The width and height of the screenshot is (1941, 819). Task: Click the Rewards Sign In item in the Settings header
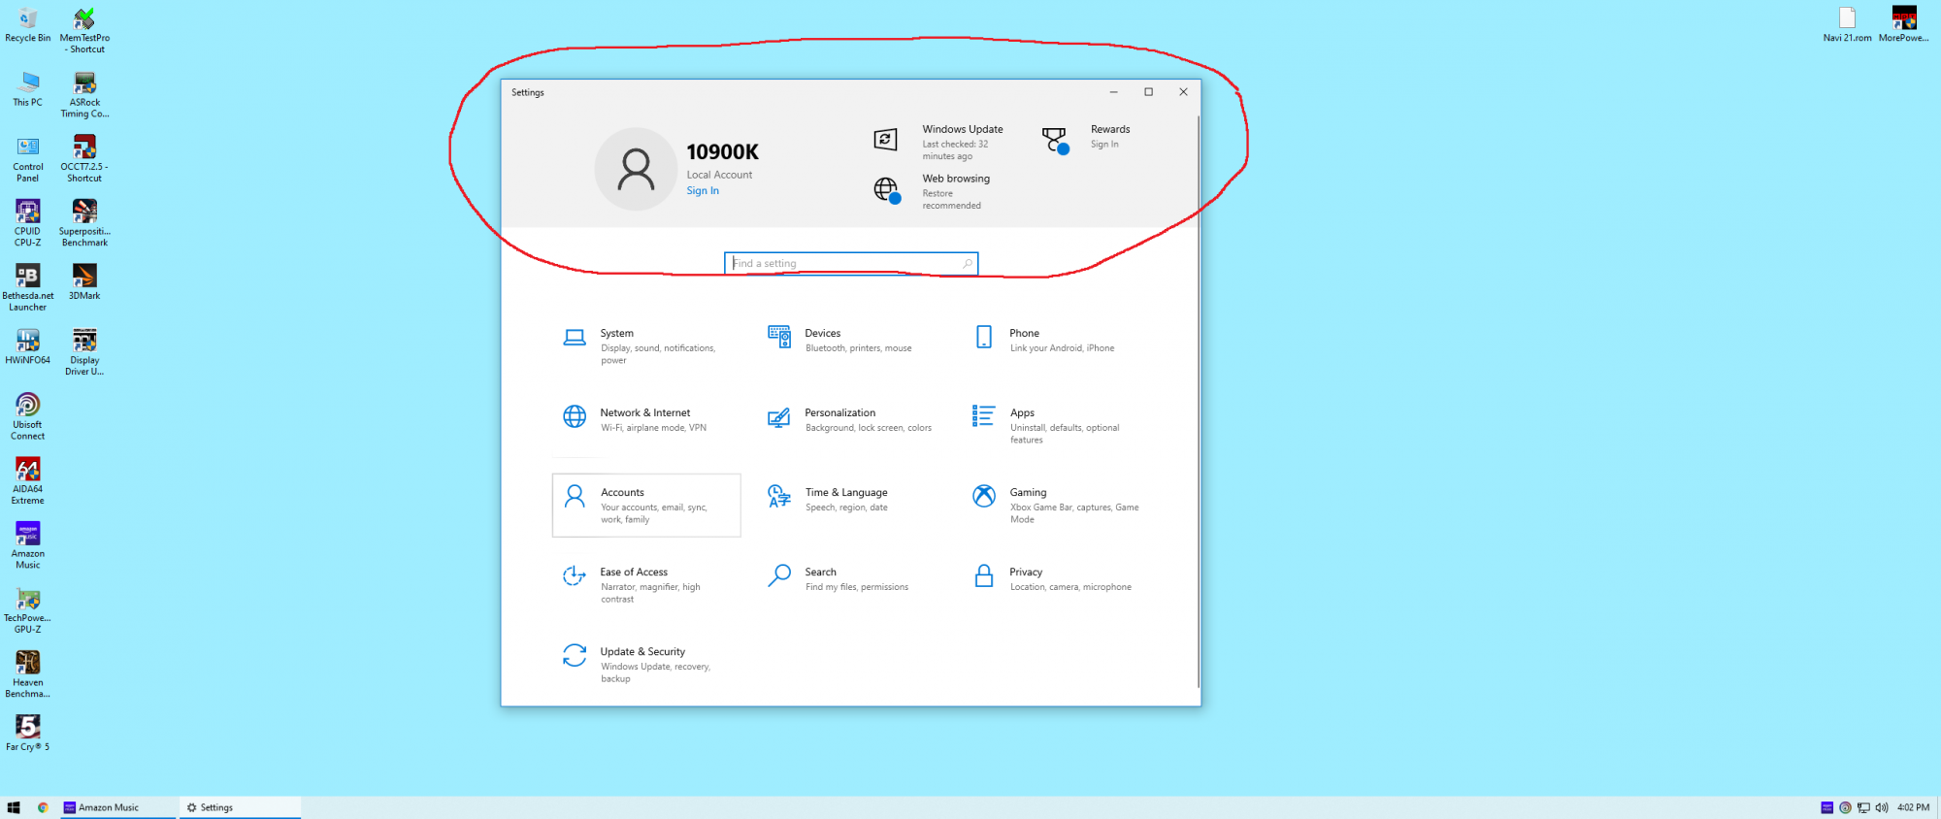(x=1087, y=138)
